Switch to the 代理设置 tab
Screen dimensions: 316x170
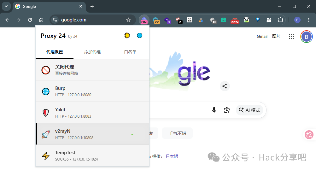[55, 52]
